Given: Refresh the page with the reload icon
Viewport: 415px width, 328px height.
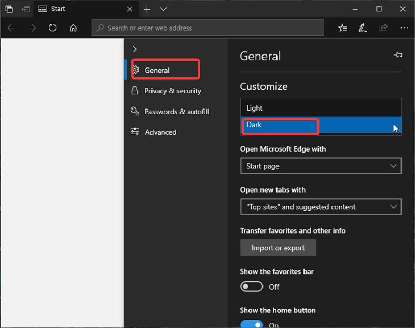Looking at the screenshot, I should coord(52,28).
